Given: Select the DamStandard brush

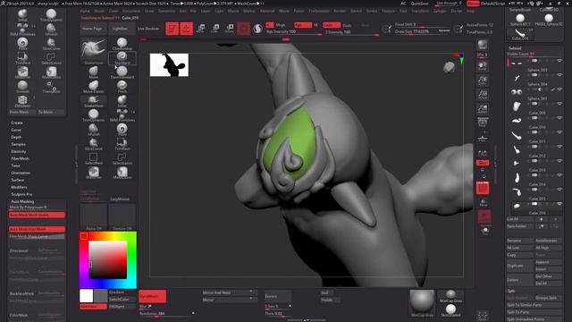Looking at the screenshot, I should (122, 72).
